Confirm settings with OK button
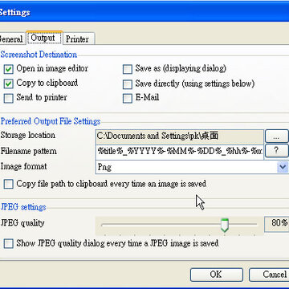Image resolution: width=289 pixels, height=289 pixels. pos(217,275)
